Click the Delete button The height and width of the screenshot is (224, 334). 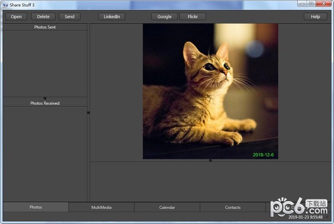(x=43, y=17)
